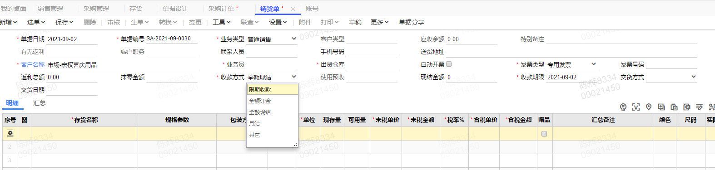Click the batch edit pencil icon above the grid
This screenshot has width=715, height=170.
[700, 107]
